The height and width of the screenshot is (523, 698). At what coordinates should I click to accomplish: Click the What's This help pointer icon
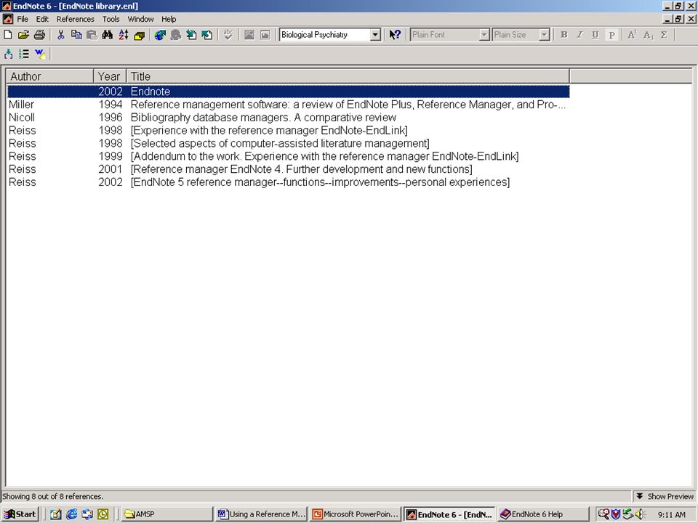click(x=395, y=35)
